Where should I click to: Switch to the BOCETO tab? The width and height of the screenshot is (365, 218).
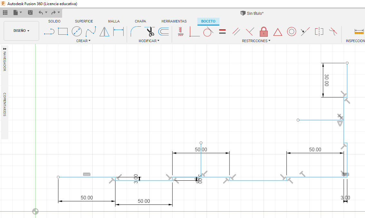pyautogui.click(x=208, y=21)
